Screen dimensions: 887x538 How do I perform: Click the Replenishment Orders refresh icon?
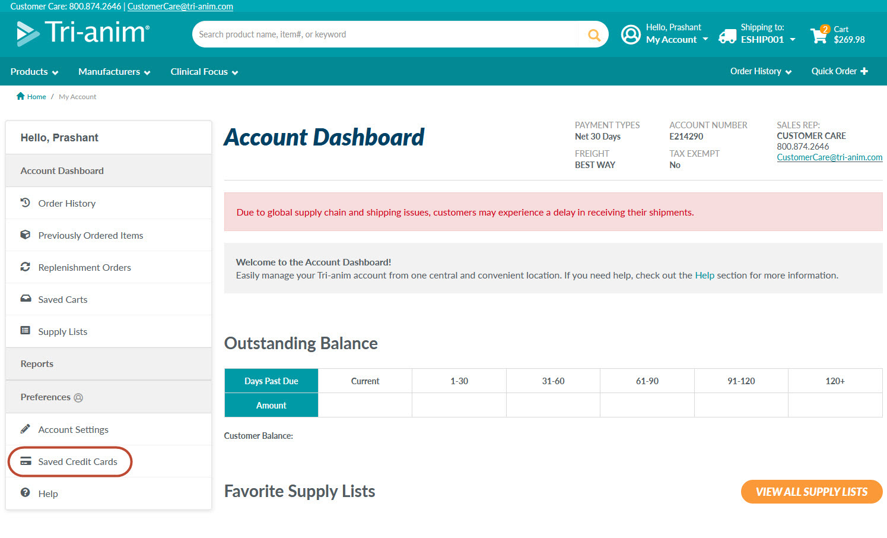(25, 267)
